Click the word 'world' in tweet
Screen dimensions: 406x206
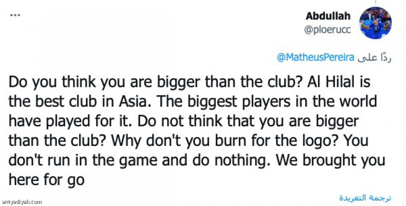pos(359,102)
